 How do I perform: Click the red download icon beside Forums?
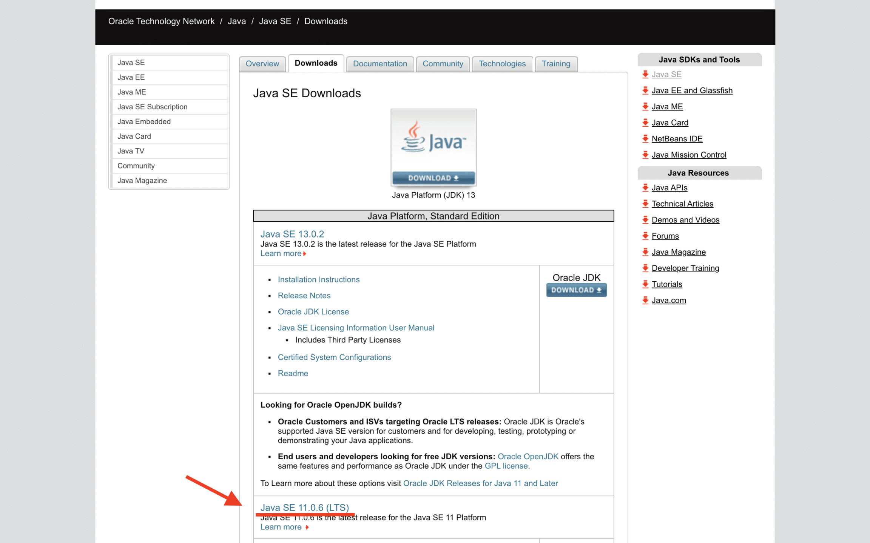645,236
